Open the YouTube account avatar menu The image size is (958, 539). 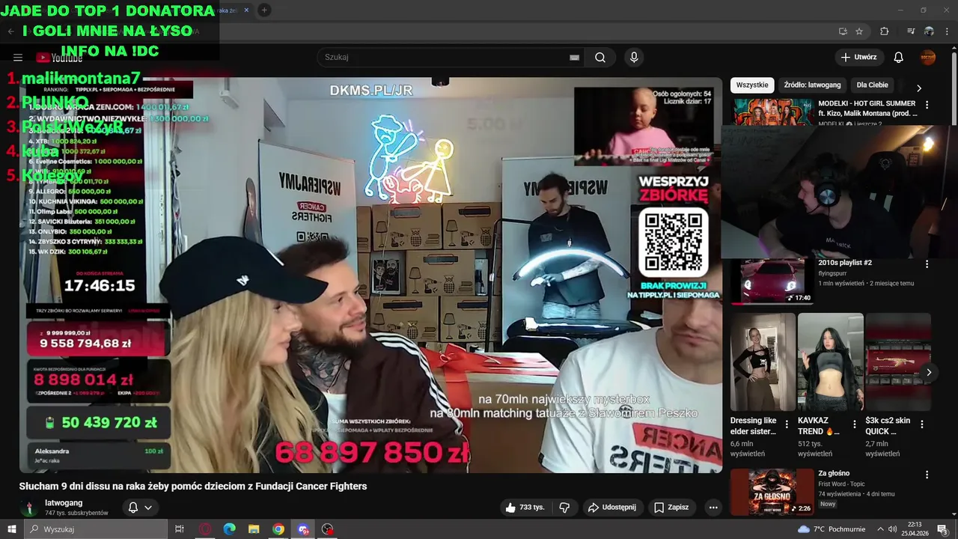pyautogui.click(x=928, y=58)
